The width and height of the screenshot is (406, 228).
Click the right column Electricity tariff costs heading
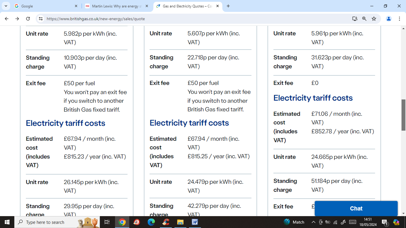313,98
